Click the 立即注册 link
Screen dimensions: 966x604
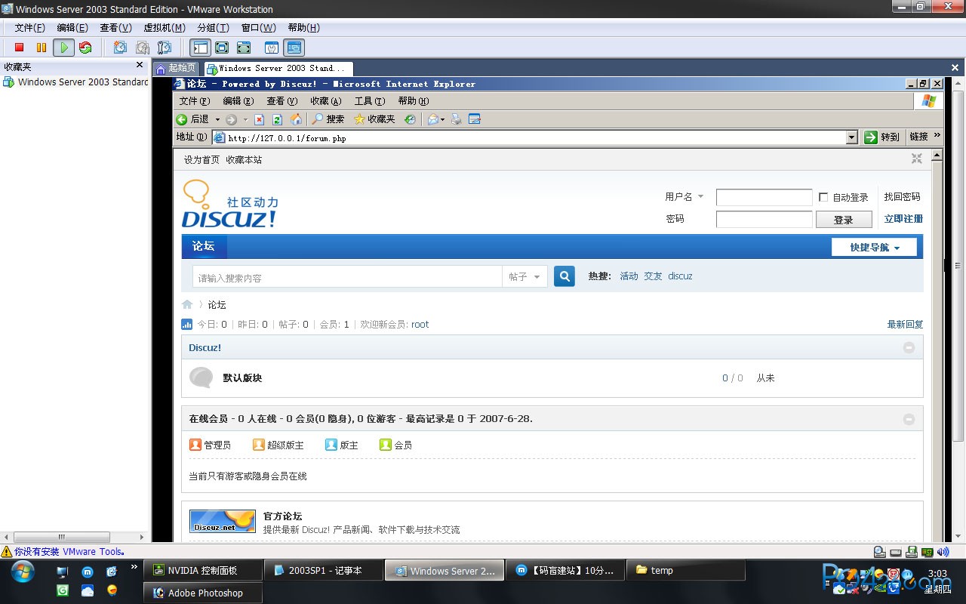click(903, 219)
